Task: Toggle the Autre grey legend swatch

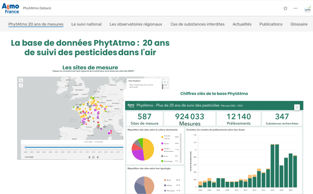Action: click(162, 156)
